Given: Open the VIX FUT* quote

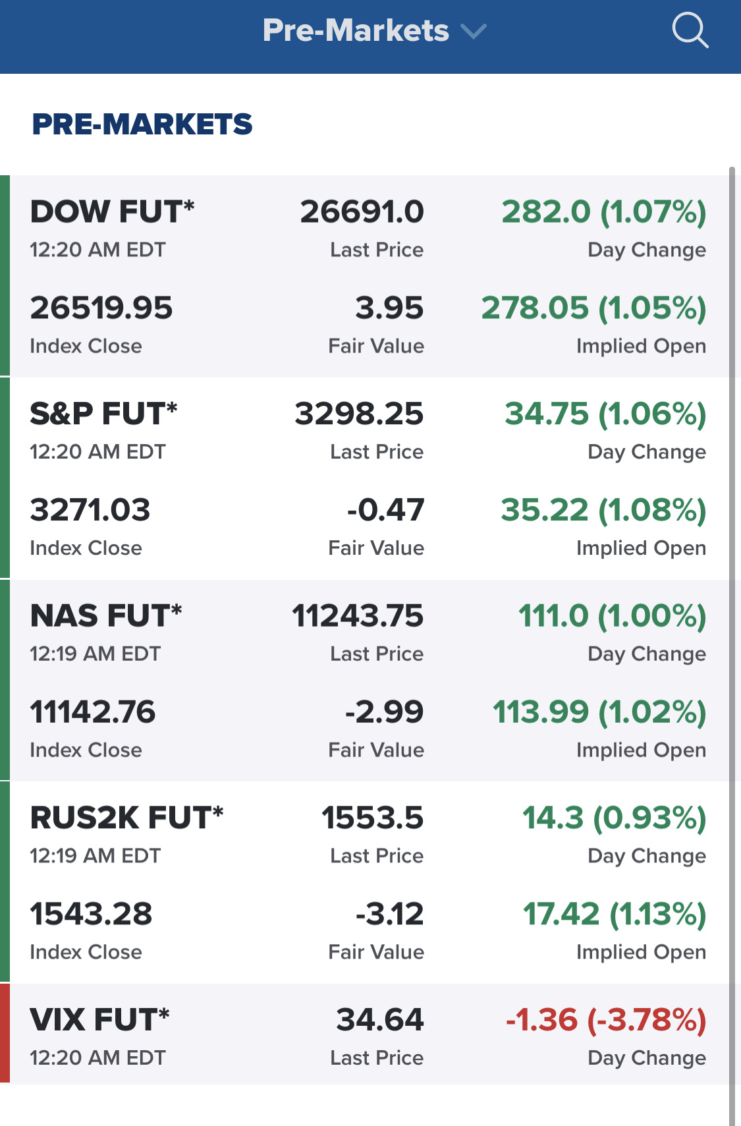Looking at the screenshot, I should tap(99, 1020).
